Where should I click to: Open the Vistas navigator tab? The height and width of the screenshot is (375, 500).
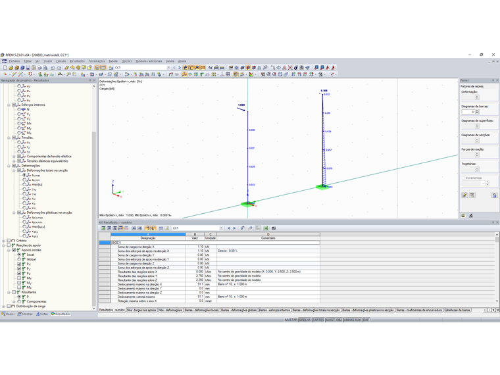[42, 314]
